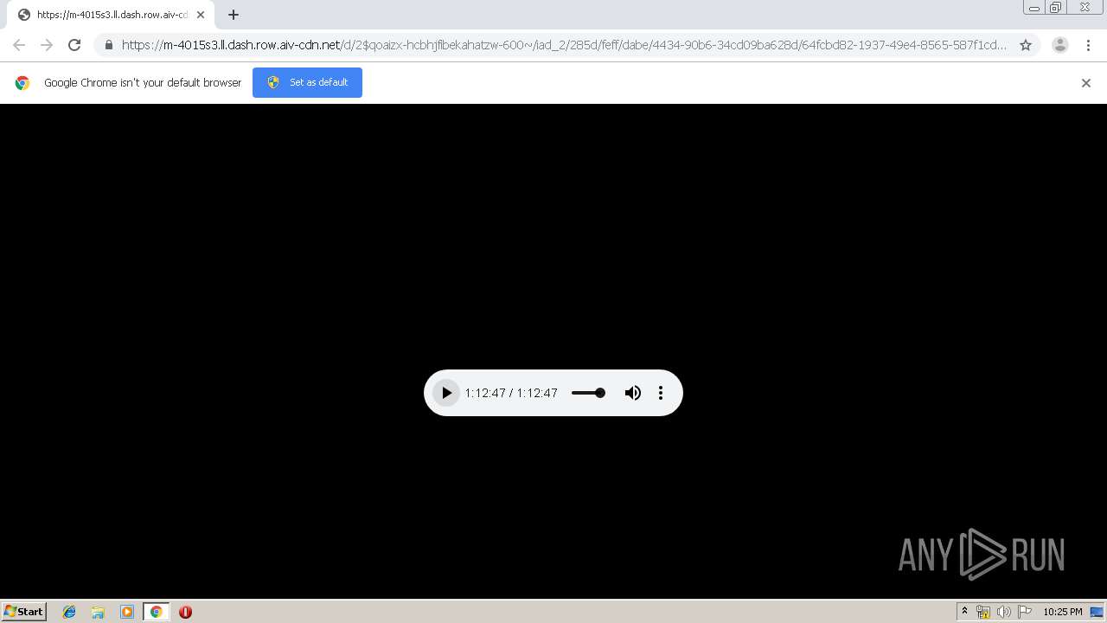Viewport: 1107px width, 623px height.
Task: Open a new tab
Action: pyautogui.click(x=234, y=15)
